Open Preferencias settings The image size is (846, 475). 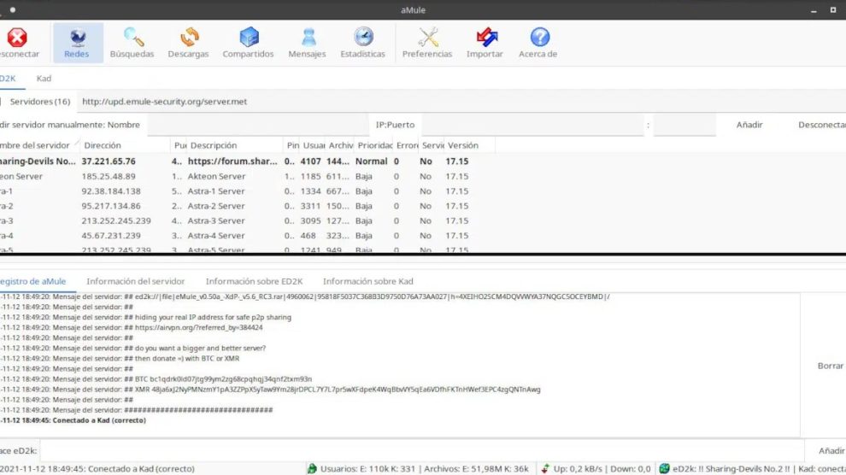427,42
